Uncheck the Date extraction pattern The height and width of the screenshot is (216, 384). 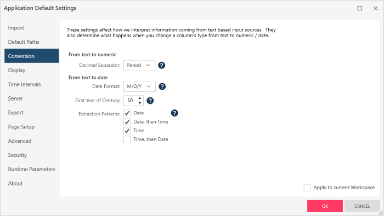click(x=127, y=113)
